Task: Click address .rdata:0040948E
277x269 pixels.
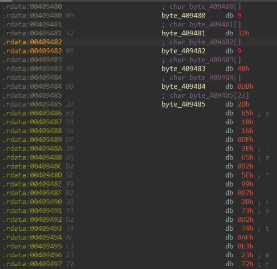Action: [x=32, y=184]
